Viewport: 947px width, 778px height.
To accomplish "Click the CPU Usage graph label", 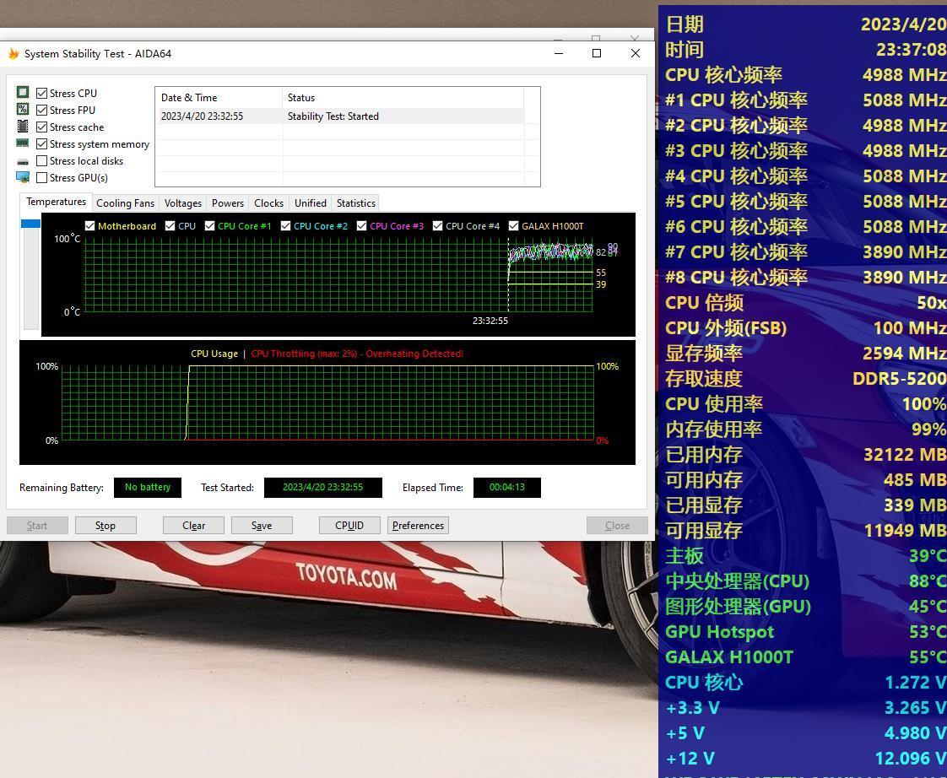I will (214, 354).
